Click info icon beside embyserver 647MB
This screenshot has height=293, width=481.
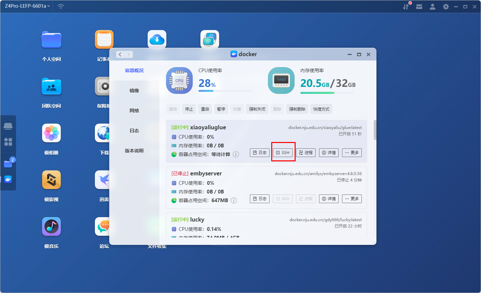pyautogui.click(x=234, y=200)
